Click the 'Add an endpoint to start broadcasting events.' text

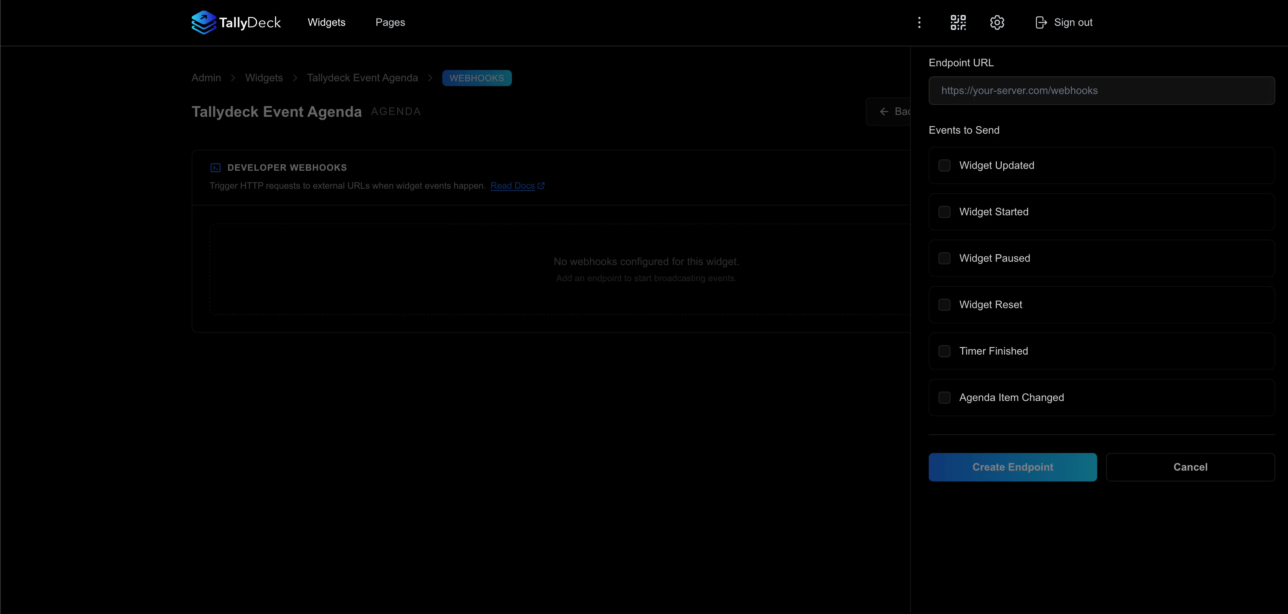click(x=646, y=278)
